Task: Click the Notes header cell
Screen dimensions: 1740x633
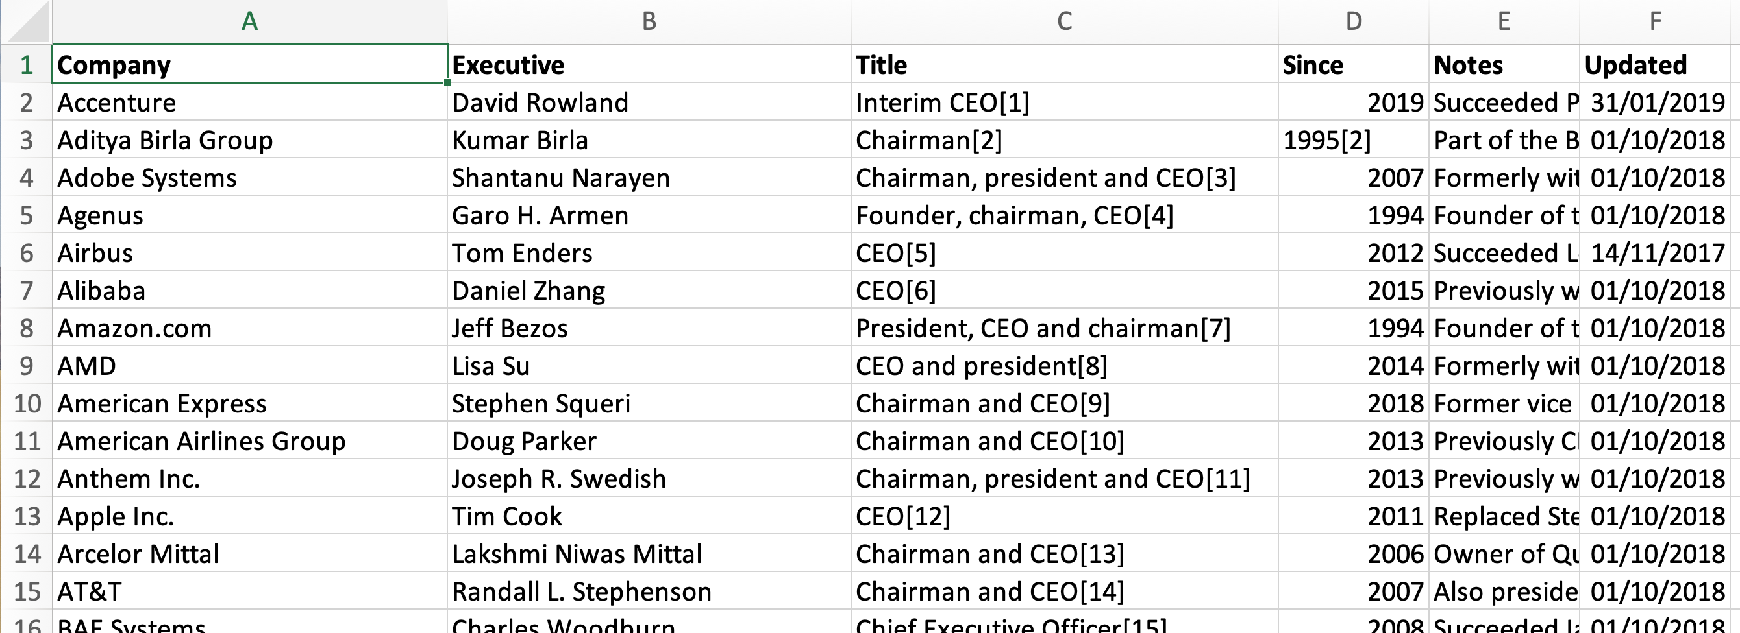Action: point(1504,65)
